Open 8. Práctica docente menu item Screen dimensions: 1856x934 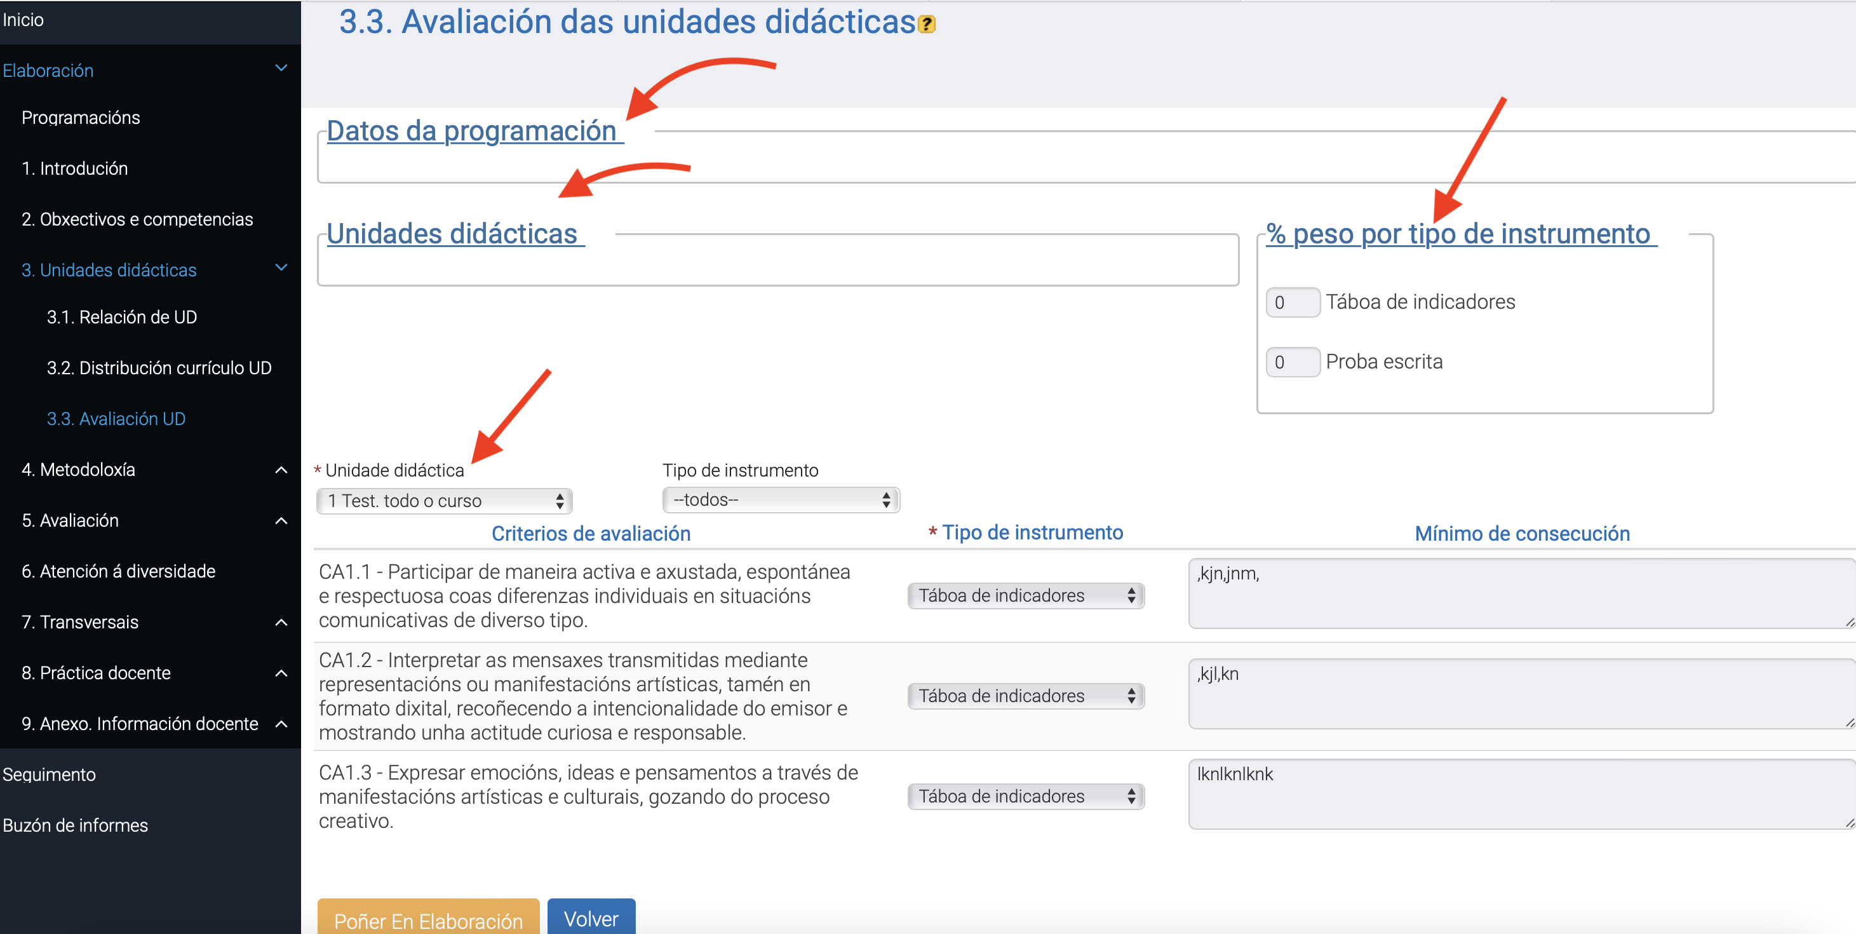97,673
